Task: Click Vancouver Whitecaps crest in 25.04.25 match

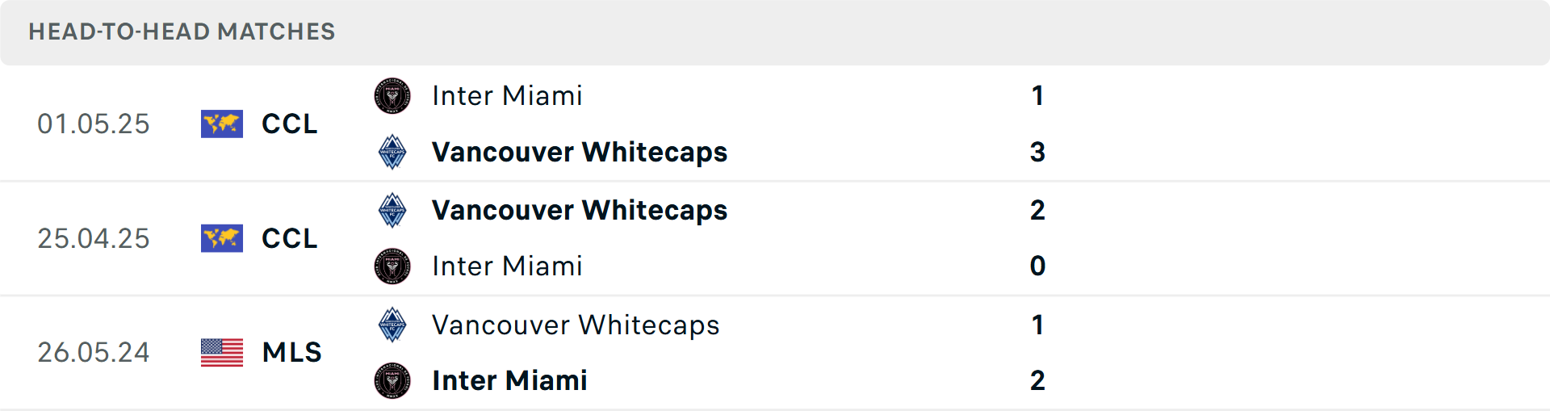Action: (x=392, y=210)
